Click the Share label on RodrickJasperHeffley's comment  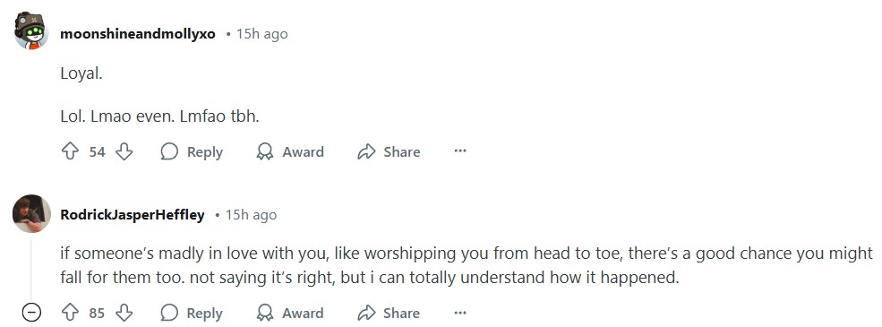tap(402, 313)
